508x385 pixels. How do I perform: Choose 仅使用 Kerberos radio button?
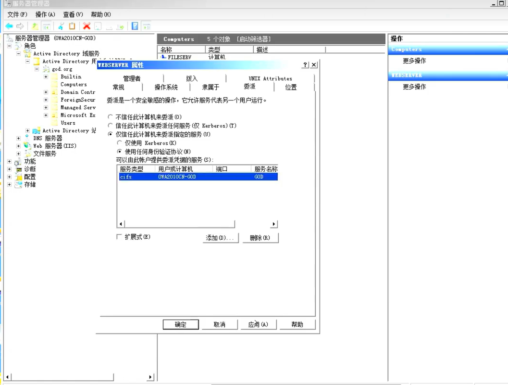120,143
